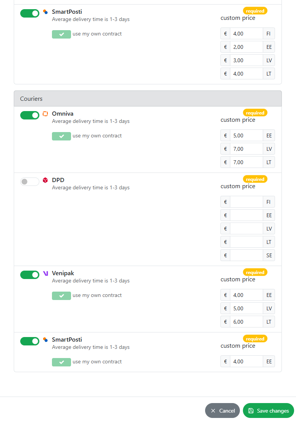Click the purple Venipak logo icon
The image size is (296, 421).
45,273
